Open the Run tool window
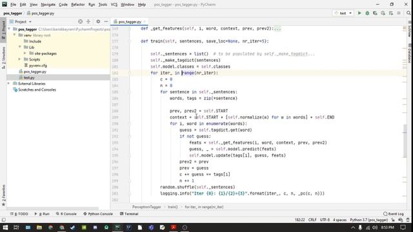413x232 pixels. (x=42, y=214)
